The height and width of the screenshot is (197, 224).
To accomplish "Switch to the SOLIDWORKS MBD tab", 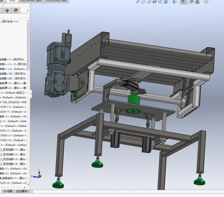I will pos(56,1).
